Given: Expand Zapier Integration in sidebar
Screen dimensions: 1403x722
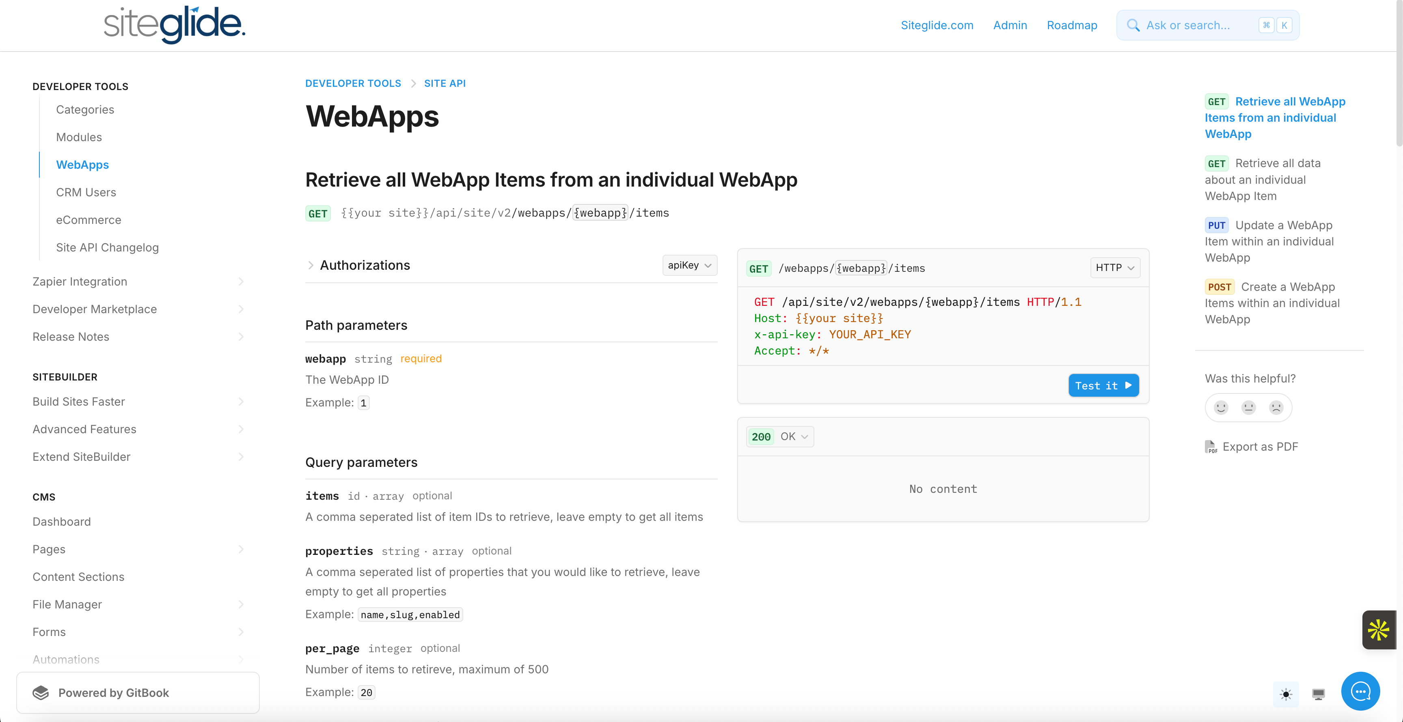Looking at the screenshot, I should click(x=241, y=281).
